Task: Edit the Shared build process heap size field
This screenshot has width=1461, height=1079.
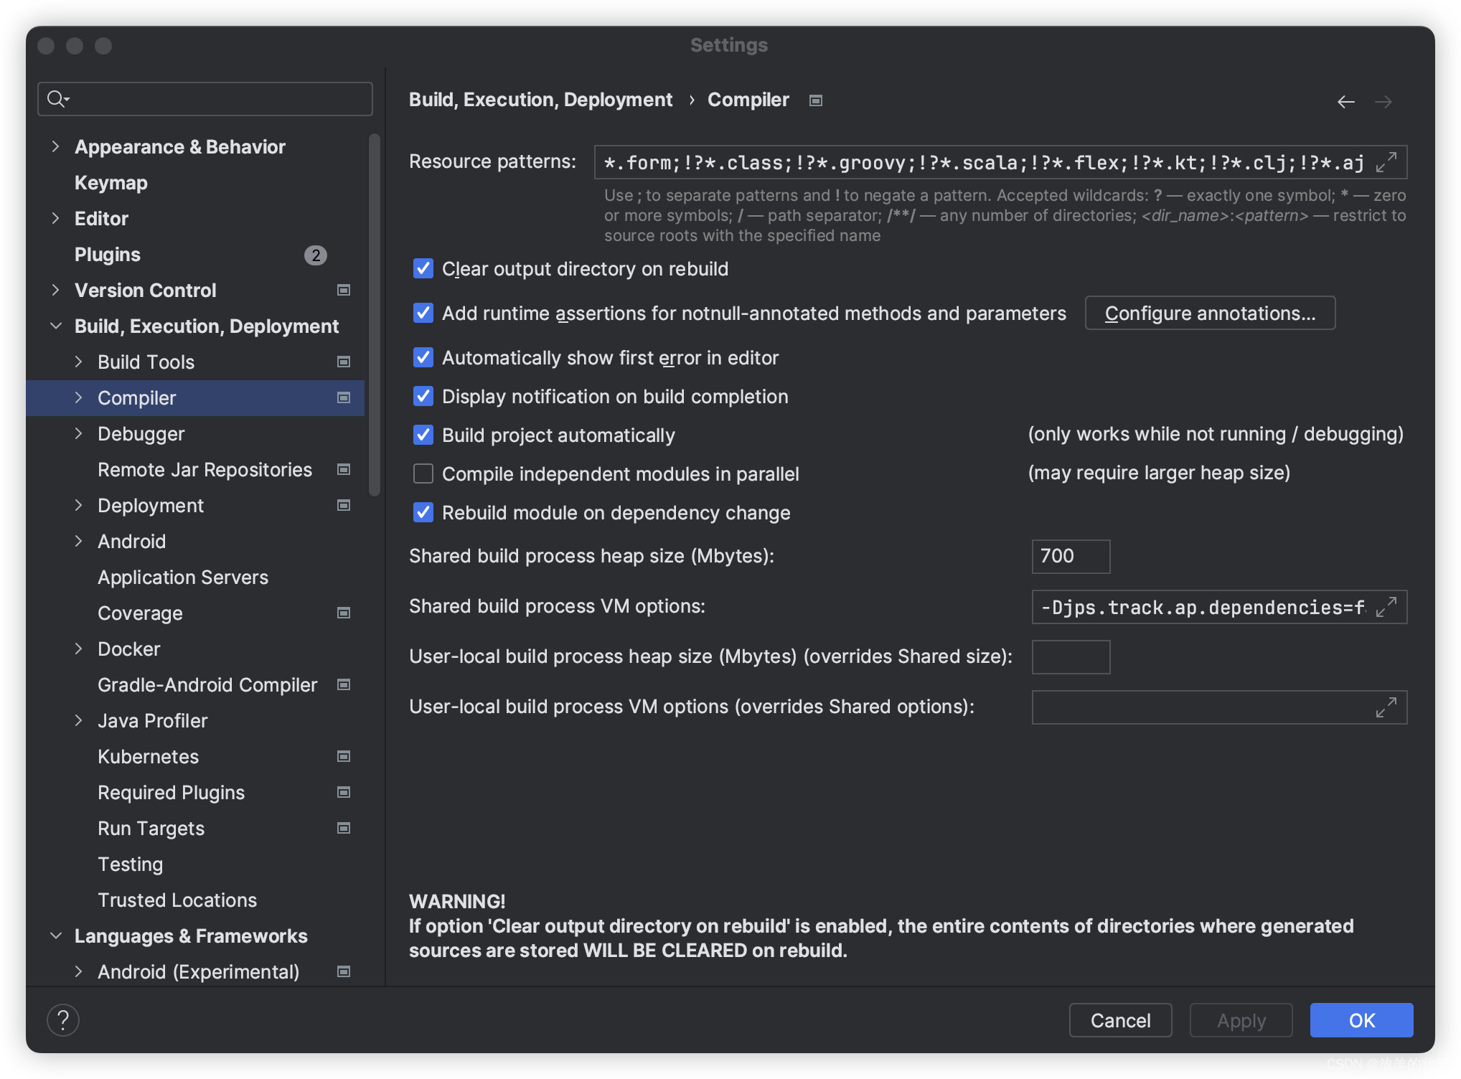Action: pos(1071,556)
